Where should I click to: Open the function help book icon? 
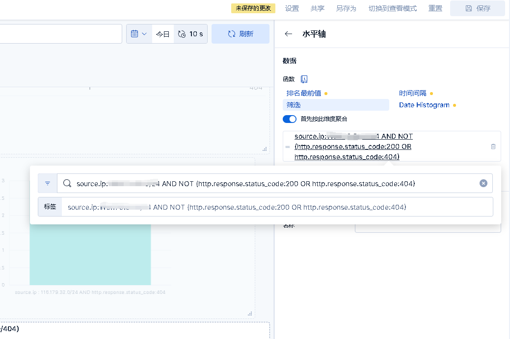(x=304, y=79)
